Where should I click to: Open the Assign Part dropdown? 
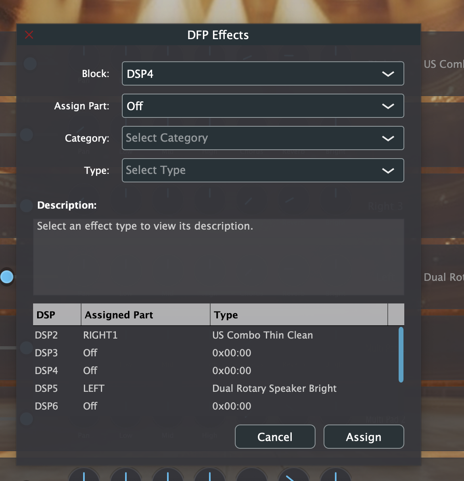point(263,106)
